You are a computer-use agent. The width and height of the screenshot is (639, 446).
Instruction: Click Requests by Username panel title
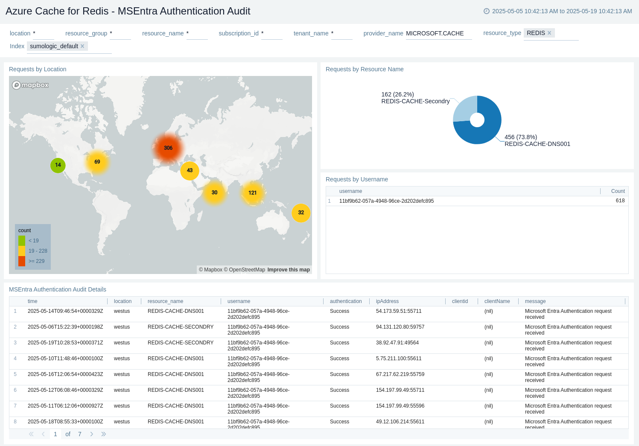point(357,179)
